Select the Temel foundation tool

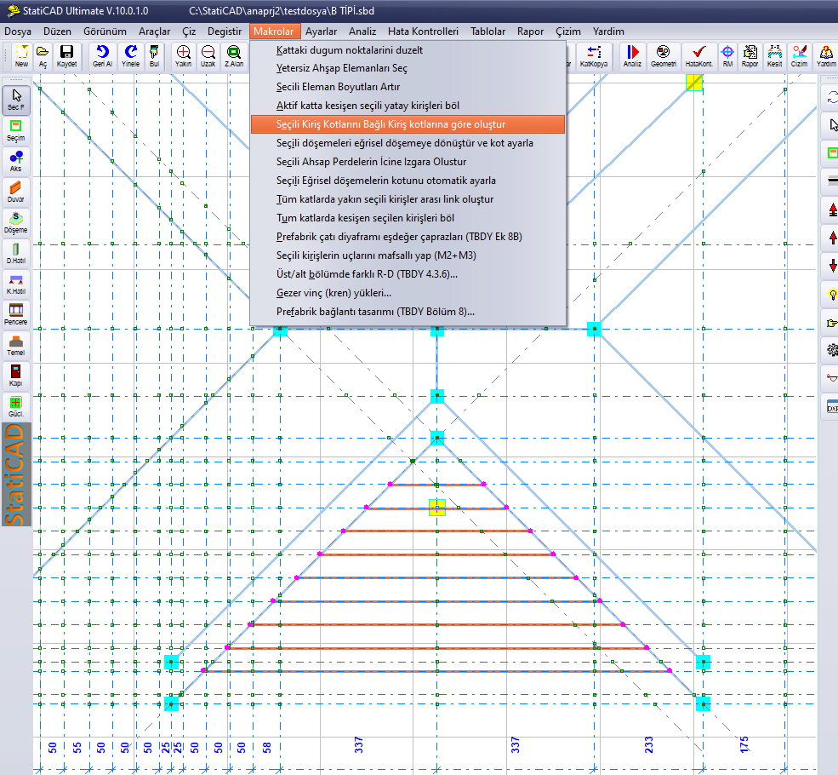(x=16, y=346)
